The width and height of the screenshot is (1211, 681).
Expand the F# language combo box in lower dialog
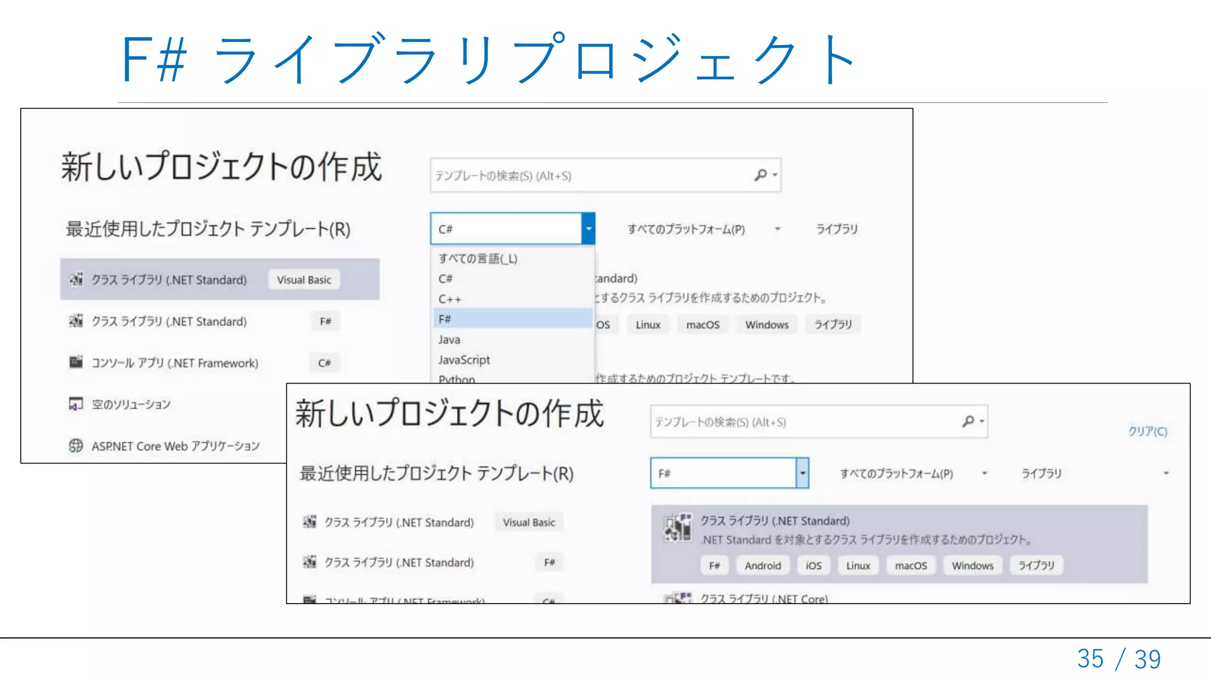(802, 473)
